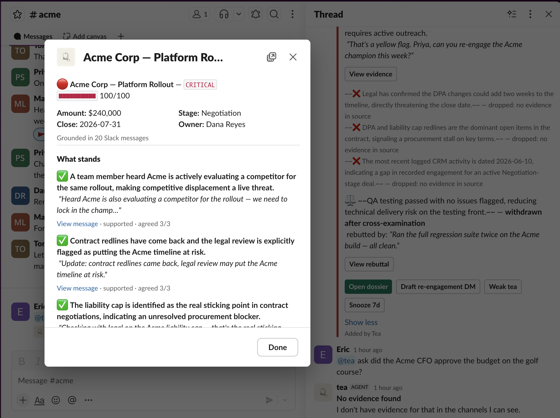Click the Stage: Negotiation field
The height and width of the screenshot is (418, 560).
tap(210, 113)
